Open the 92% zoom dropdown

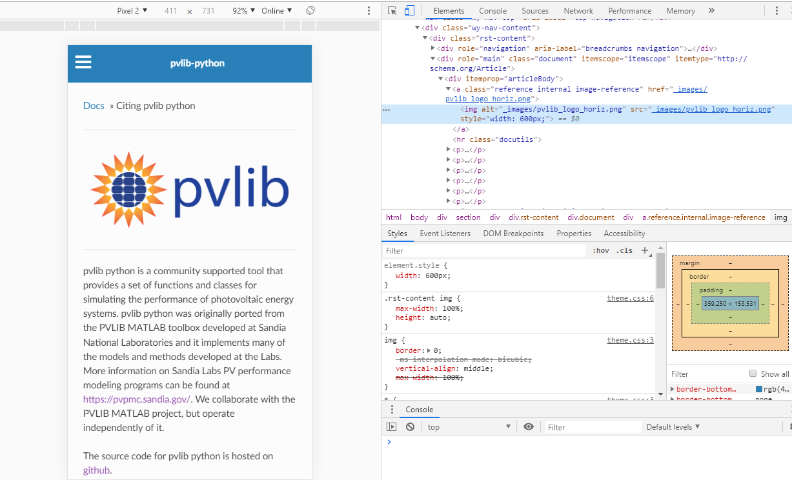(x=244, y=10)
